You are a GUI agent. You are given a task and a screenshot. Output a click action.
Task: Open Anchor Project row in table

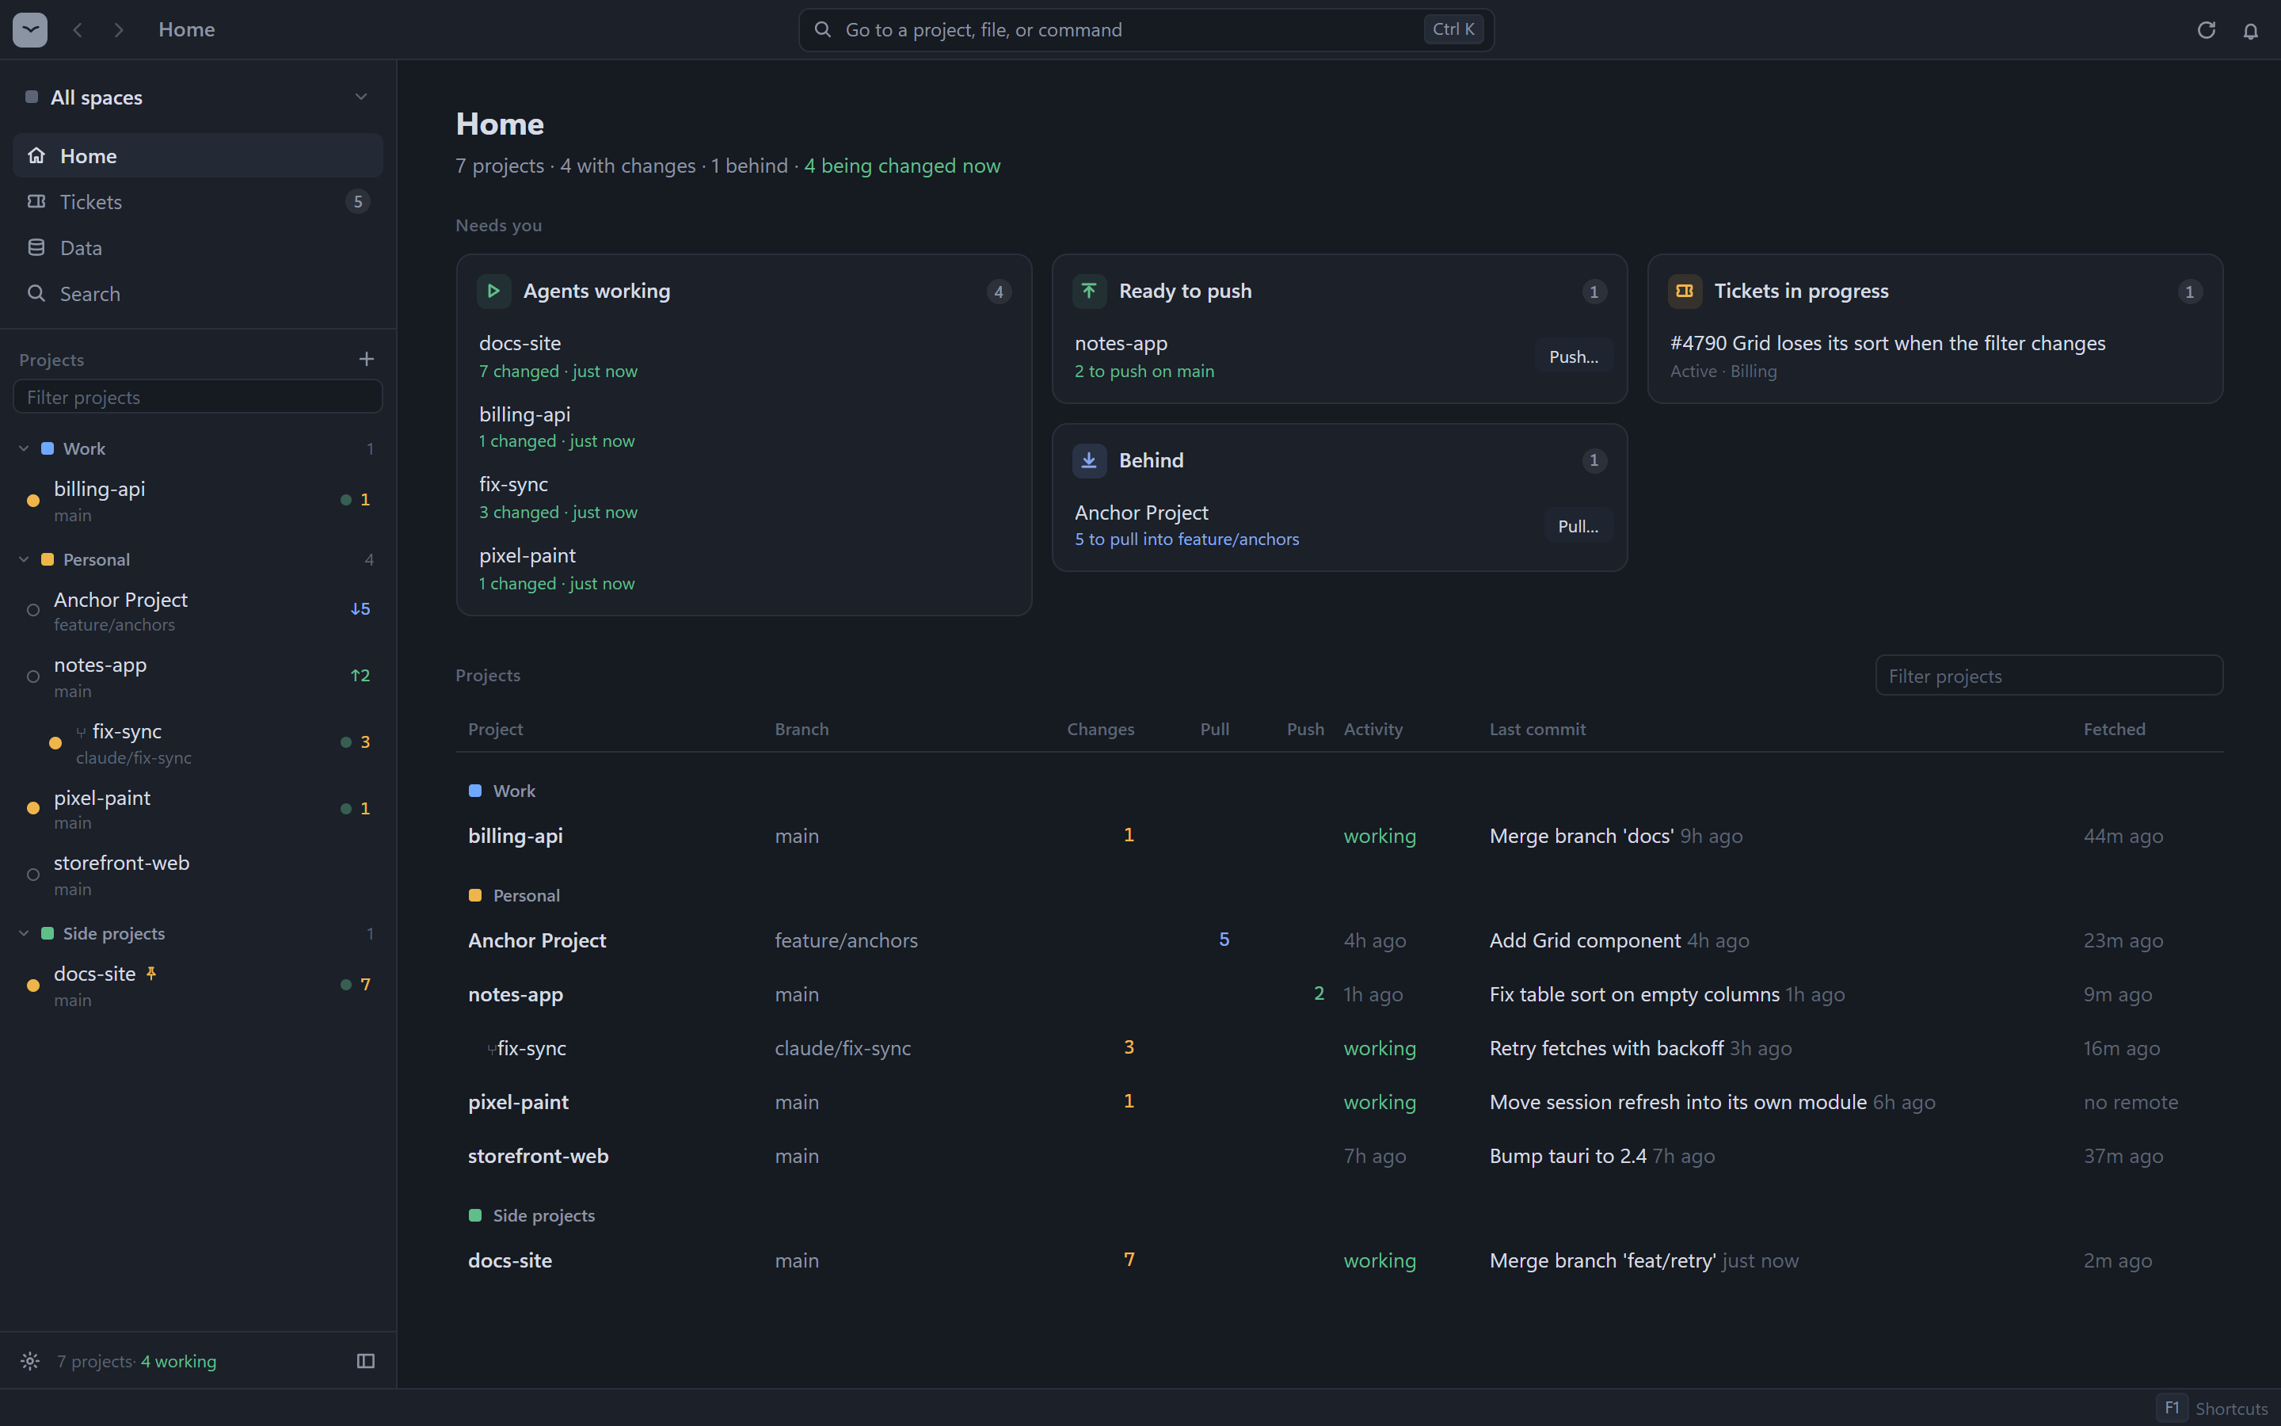coord(1339,940)
